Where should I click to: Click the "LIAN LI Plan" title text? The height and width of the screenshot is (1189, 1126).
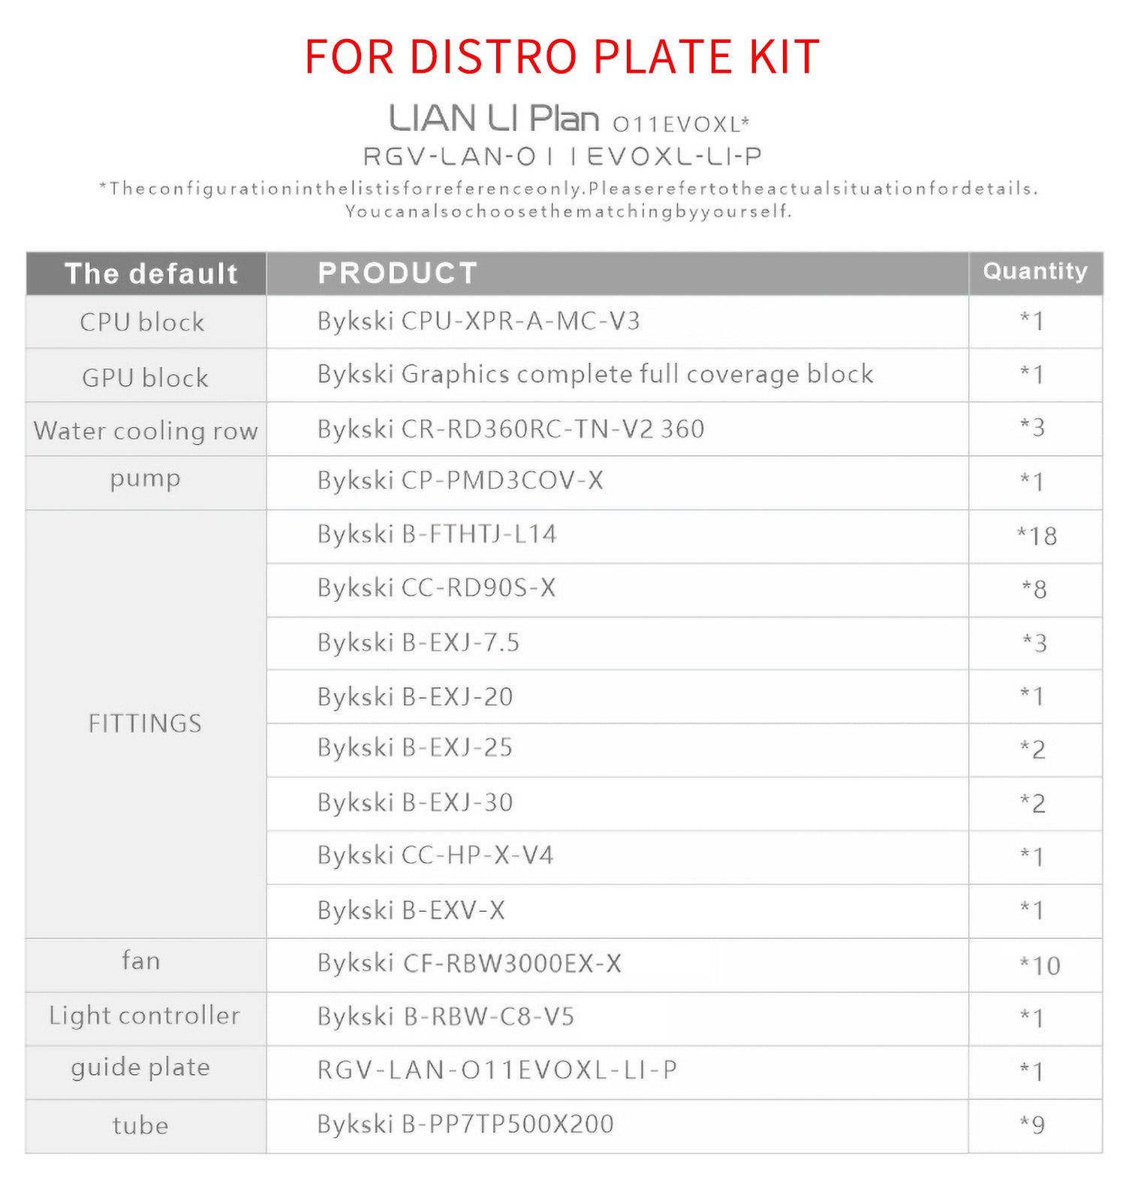493,119
